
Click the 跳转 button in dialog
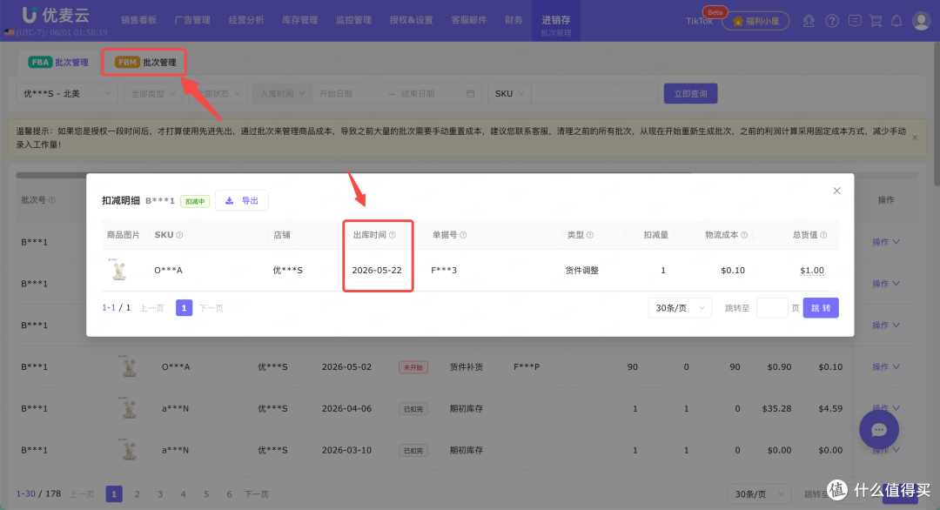point(821,308)
